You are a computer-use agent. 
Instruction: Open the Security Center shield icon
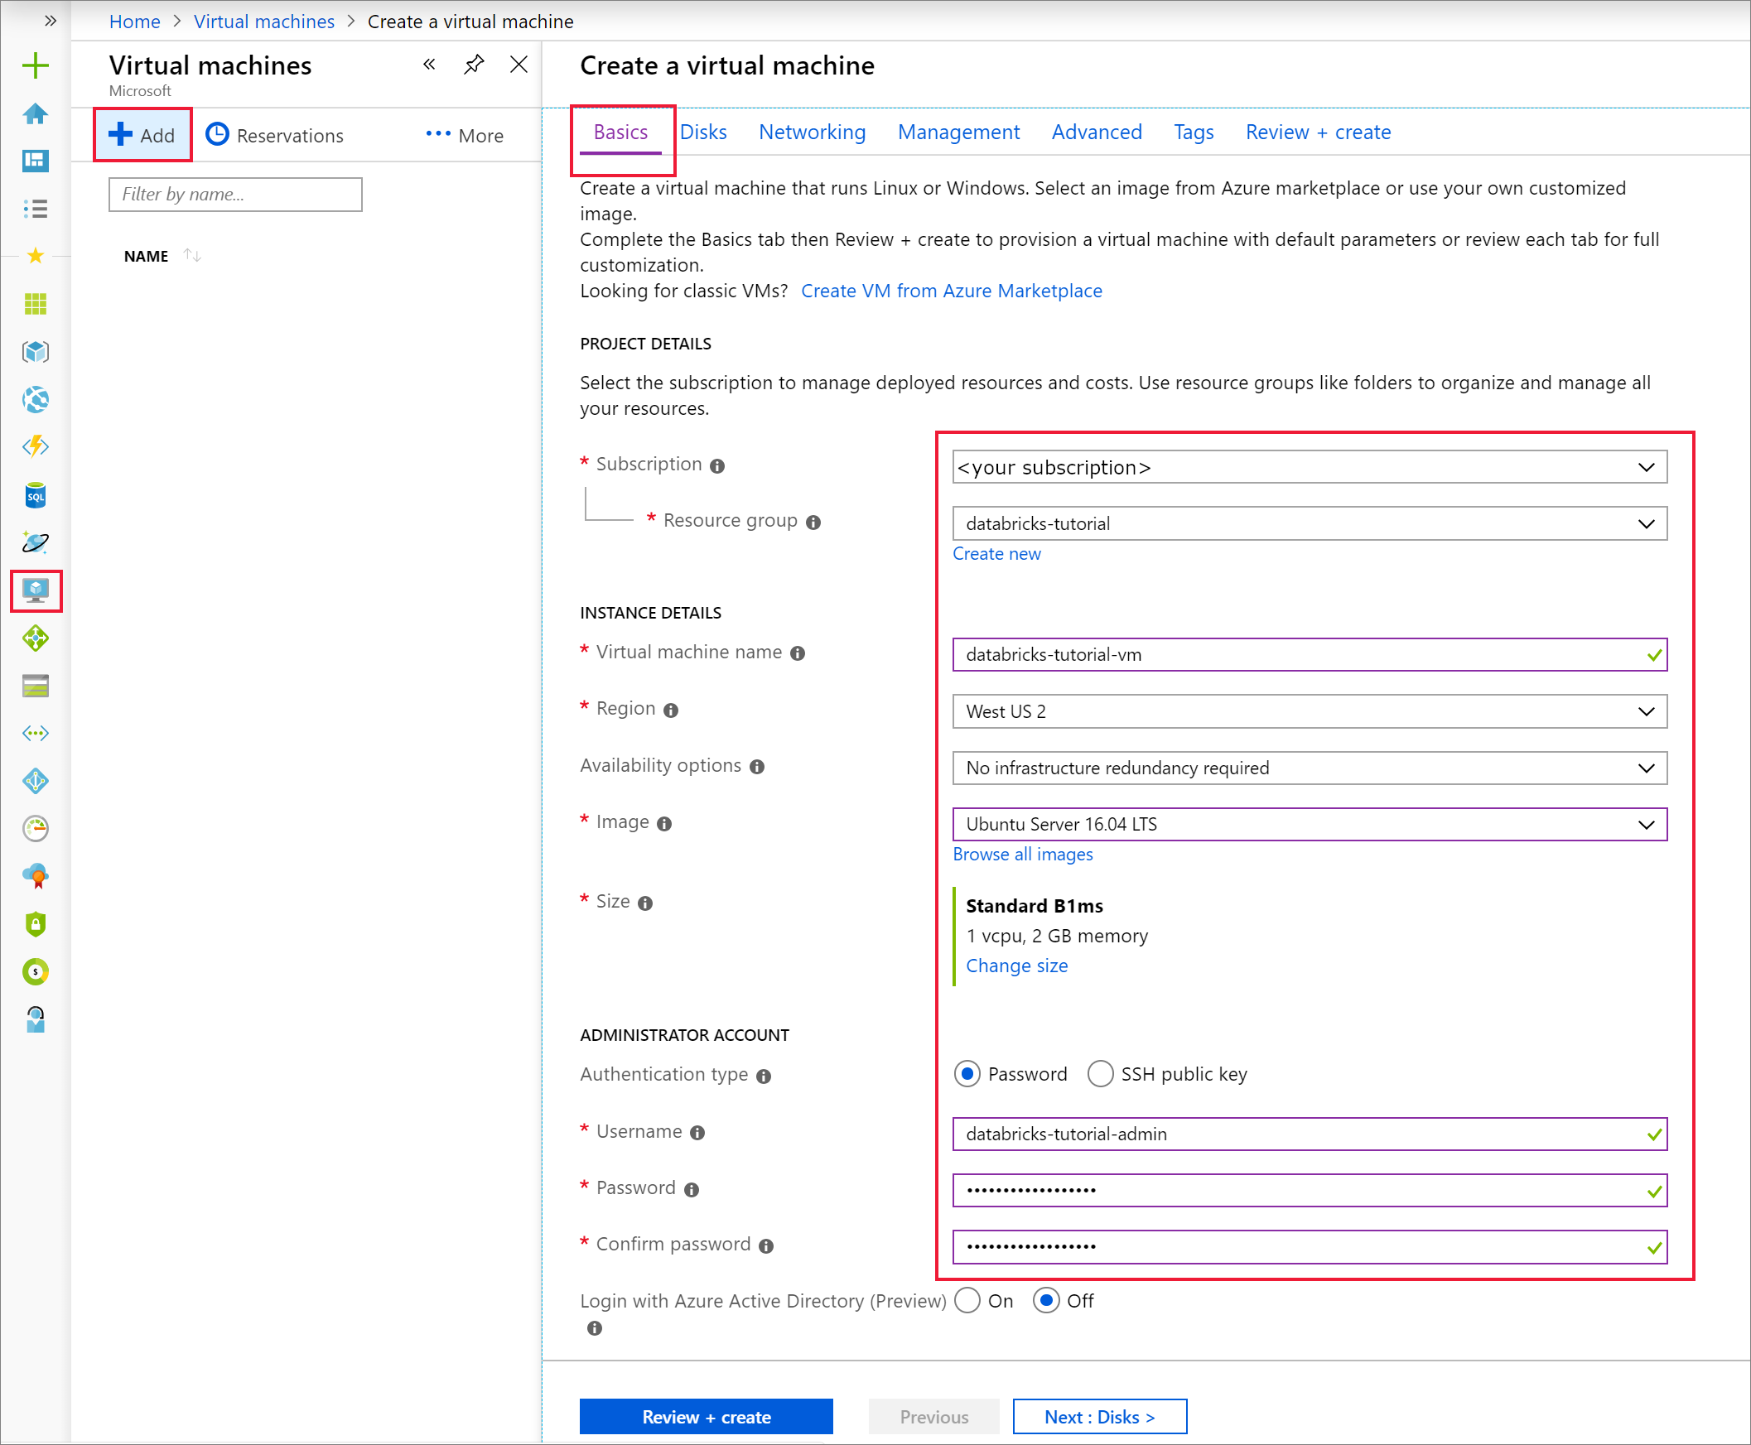35,924
